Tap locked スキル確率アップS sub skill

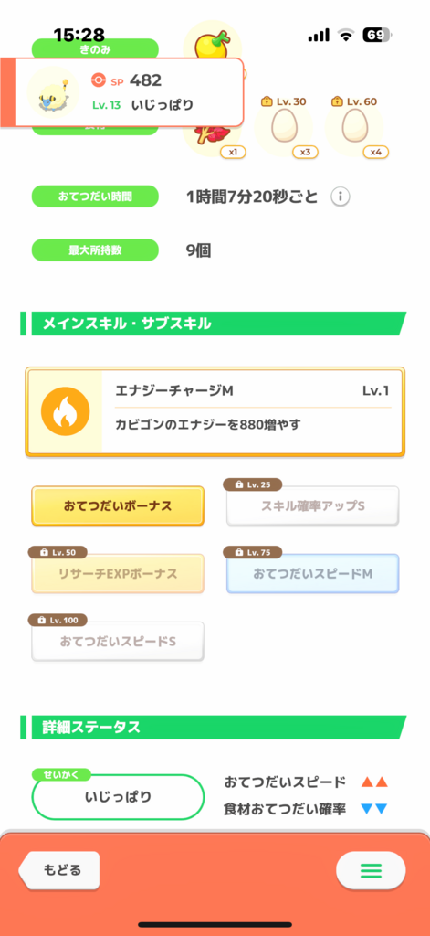point(313,506)
